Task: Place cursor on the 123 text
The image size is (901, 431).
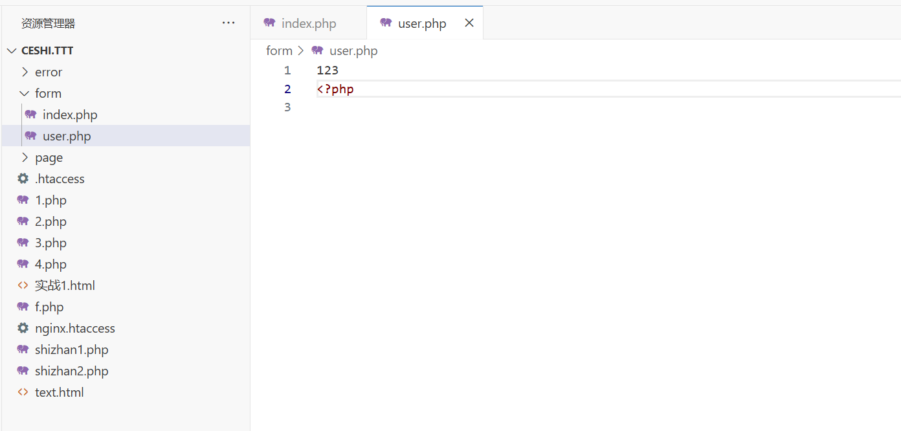Action: 328,71
